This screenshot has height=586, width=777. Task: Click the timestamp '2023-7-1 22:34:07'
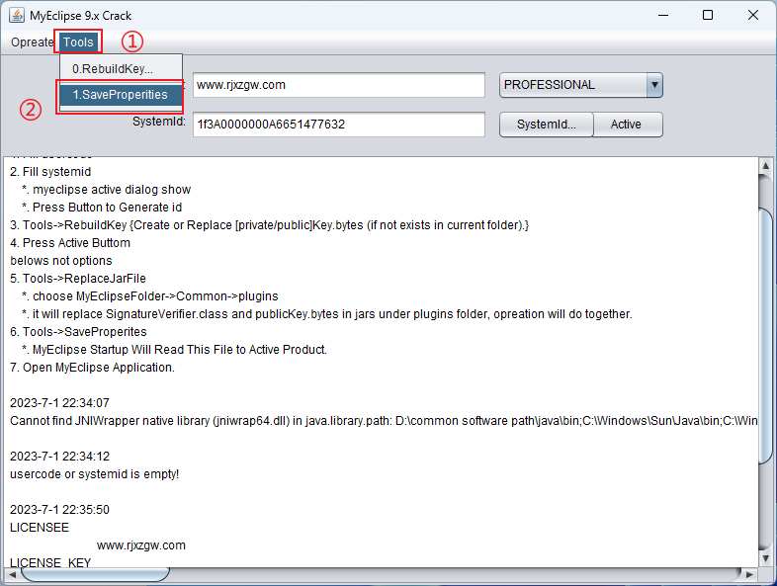59,404
